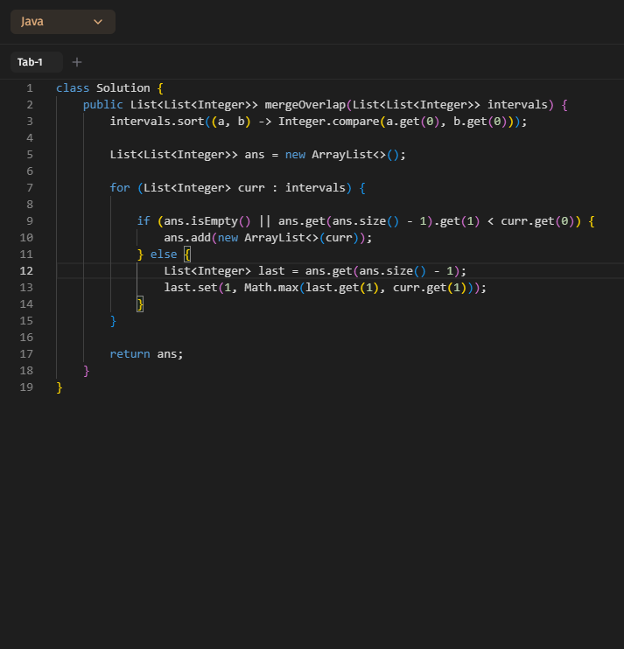Click line number 12 in the gutter
This screenshot has height=649, width=624.
click(x=26, y=271)
